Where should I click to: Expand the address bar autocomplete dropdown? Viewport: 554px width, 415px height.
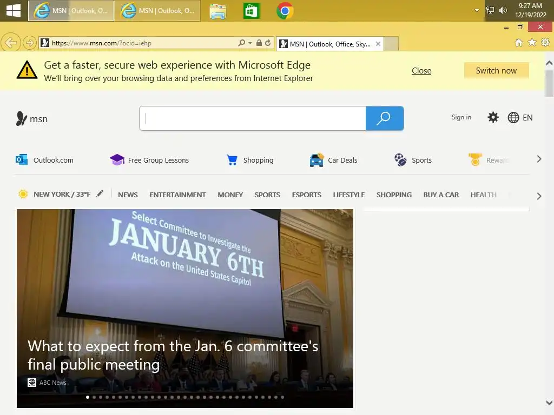(250, 43)
